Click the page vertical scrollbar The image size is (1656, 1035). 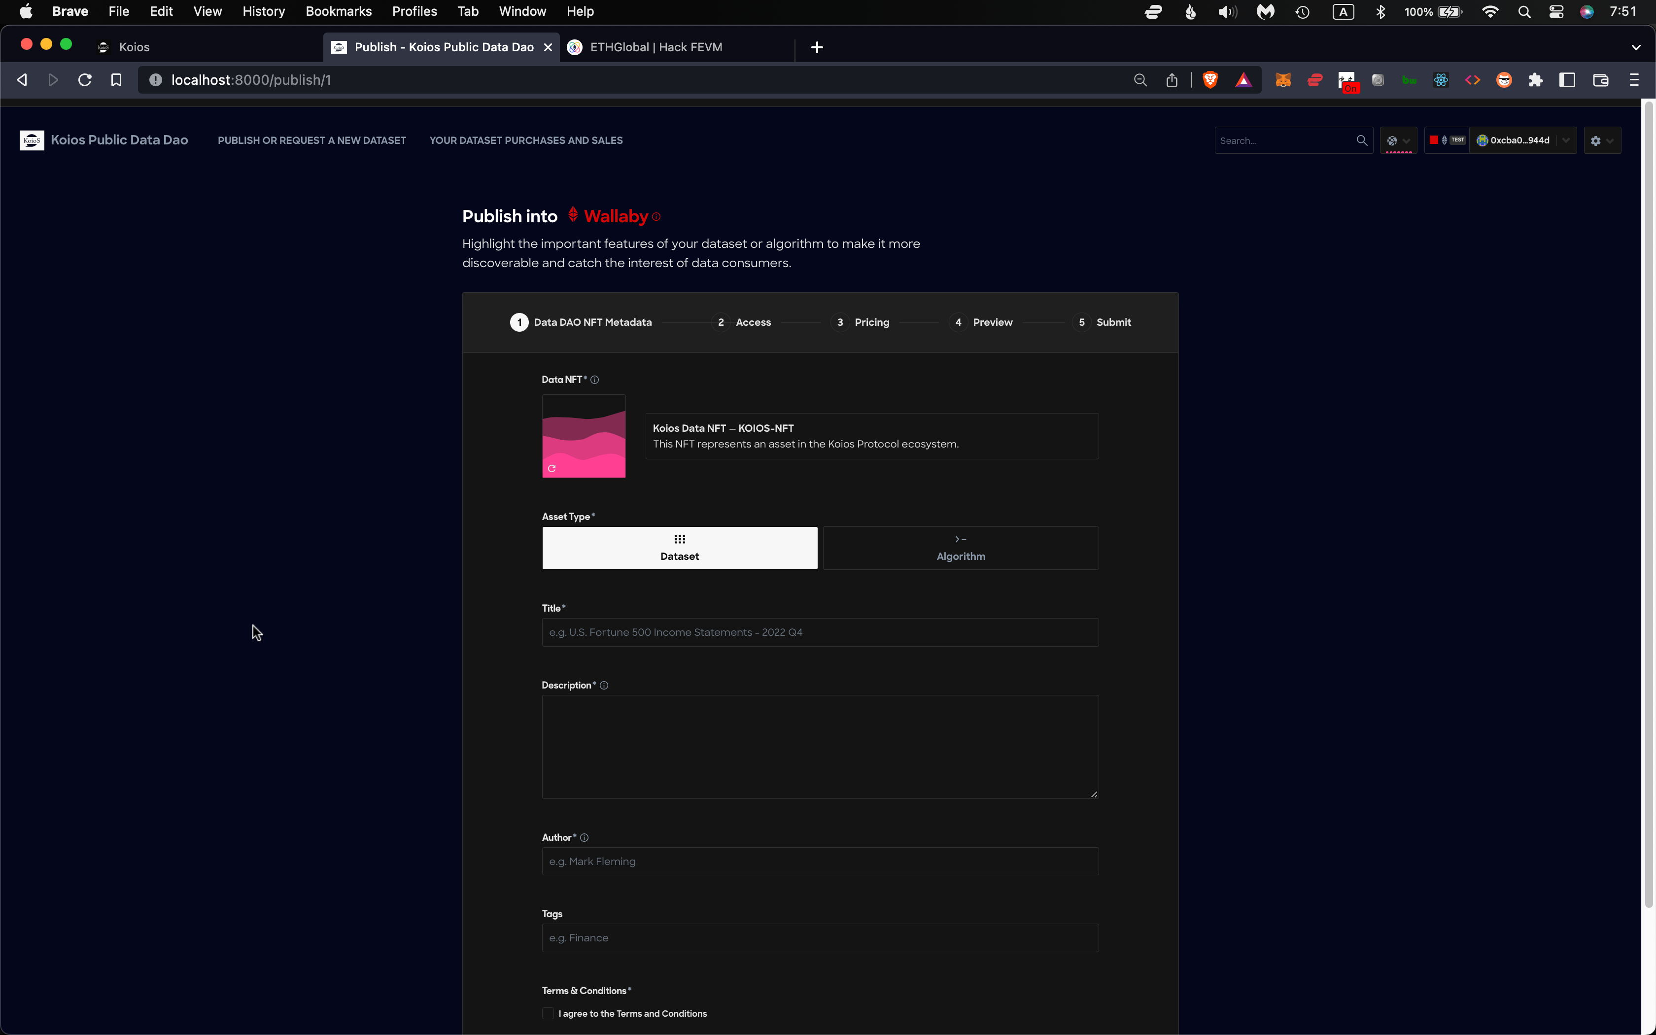(x=1649, y=505)
